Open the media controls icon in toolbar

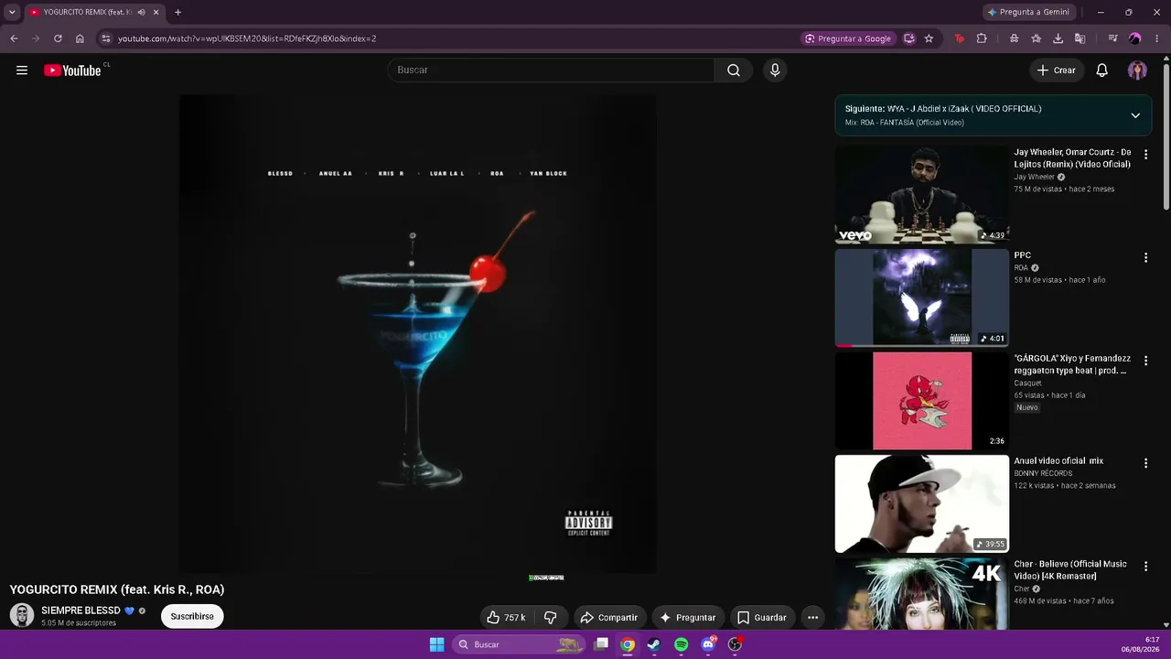pos(1112,38)
